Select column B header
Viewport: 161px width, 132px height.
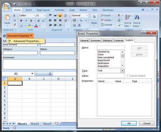(x=29, y=79)
